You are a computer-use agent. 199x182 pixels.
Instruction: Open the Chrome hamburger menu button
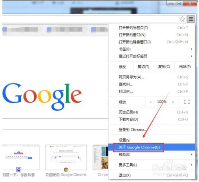(x=191, y=19)
